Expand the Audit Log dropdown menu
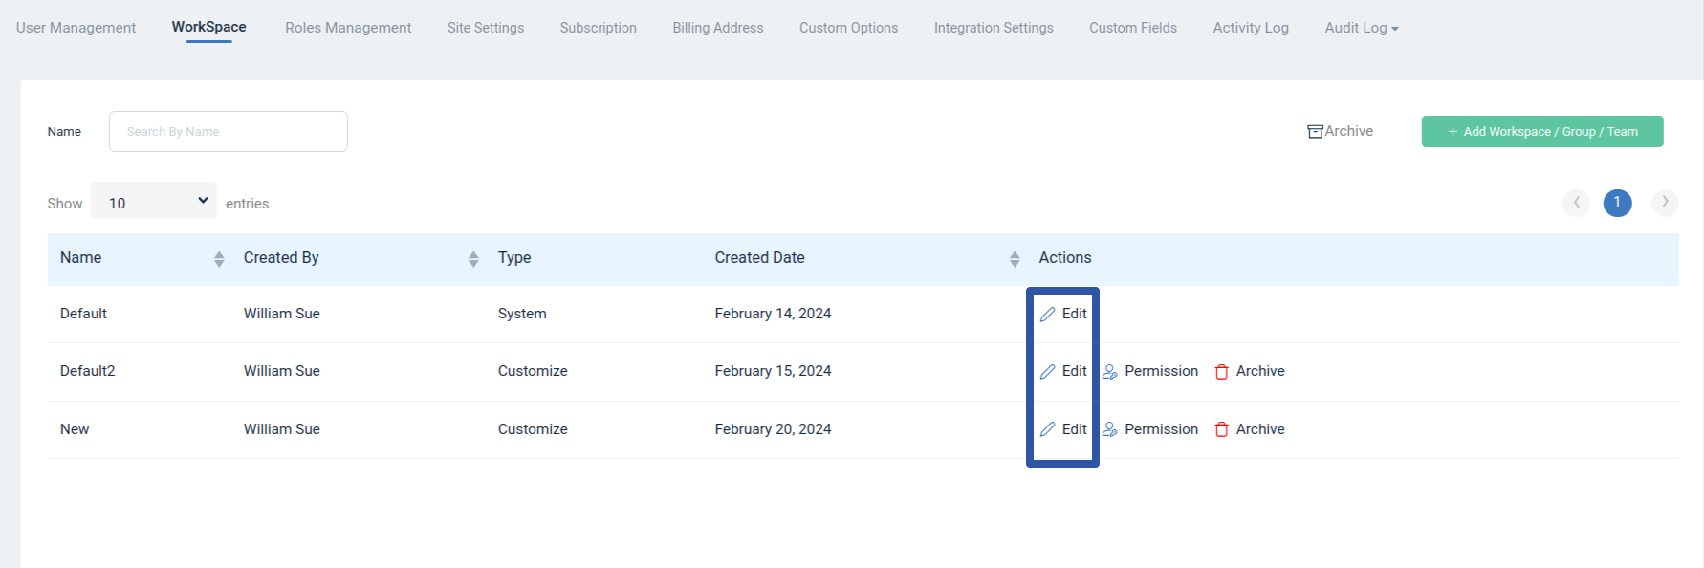The image size is (1704, 568). (1362, 28)
